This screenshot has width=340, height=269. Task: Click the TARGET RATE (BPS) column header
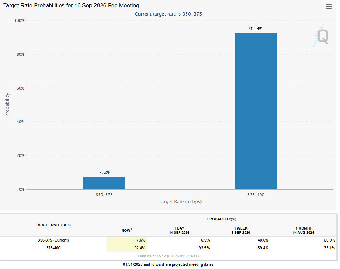pyautogui.click(x=53, y=225)
